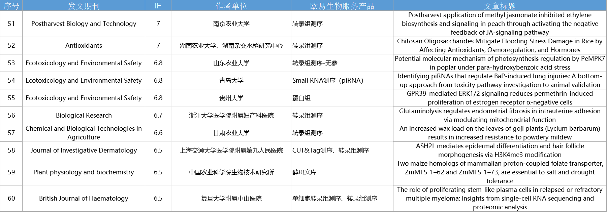The image size is (607, 212).
Task: Click the GPR39-mediated ERK1/2 article title
Action: (500, 98)
